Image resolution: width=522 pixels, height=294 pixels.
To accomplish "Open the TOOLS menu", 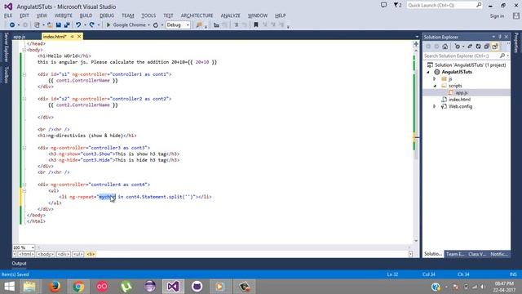I will point(148,16).
